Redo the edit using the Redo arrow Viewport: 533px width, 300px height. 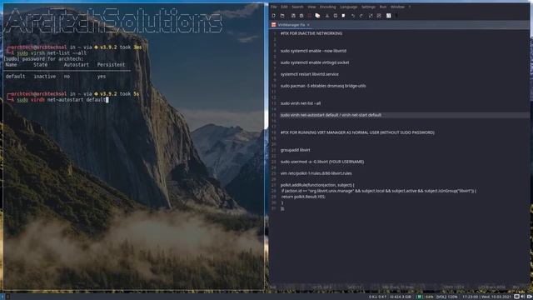point(361,16)
